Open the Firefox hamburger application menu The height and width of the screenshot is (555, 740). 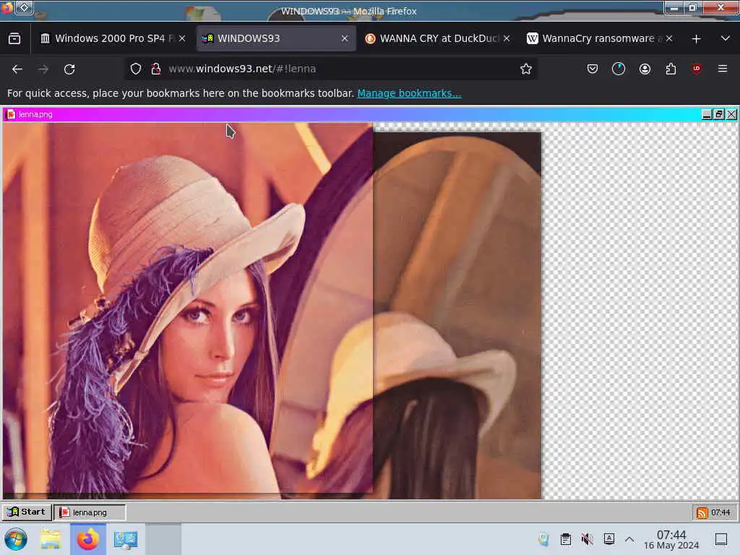(x=723, y=69)
